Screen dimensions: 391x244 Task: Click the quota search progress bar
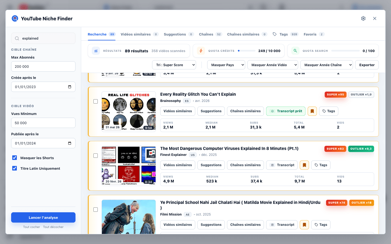pos(345,51)
